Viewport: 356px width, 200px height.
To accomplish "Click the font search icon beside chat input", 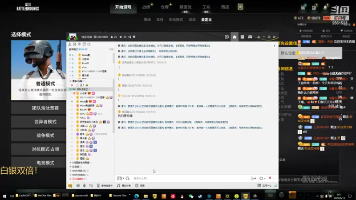I will [128, 179].
